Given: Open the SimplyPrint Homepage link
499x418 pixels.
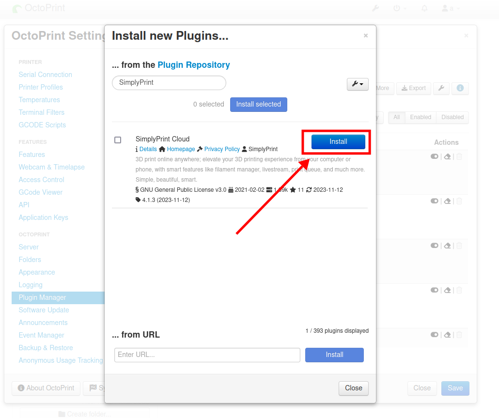Looking at the screenshot, I should coord(181,149).
